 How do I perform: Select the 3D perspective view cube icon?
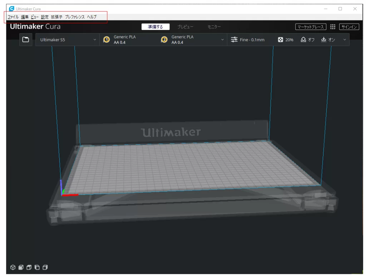coord(13,267)
